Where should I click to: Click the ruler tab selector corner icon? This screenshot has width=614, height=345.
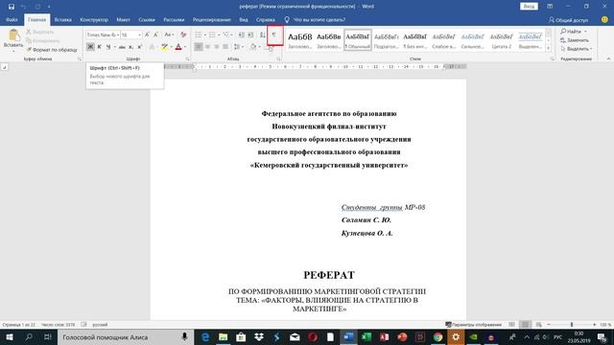(x=4, y=67)
